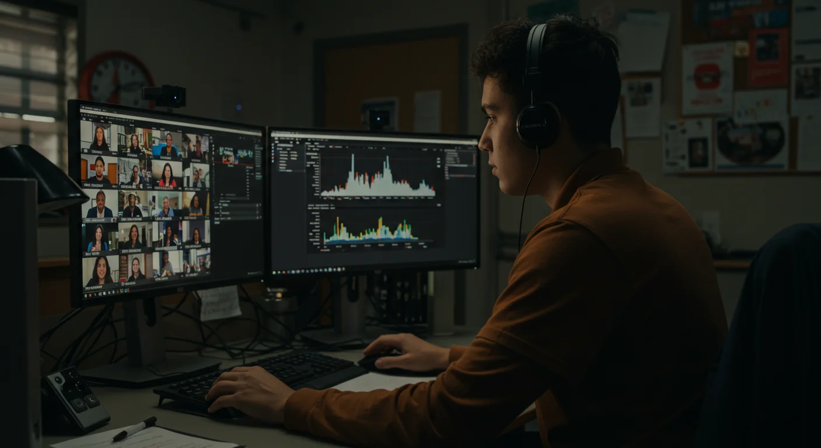Click red taskbar icon on video call monitor
Screen dimensions: 821x448
(90, 295)
